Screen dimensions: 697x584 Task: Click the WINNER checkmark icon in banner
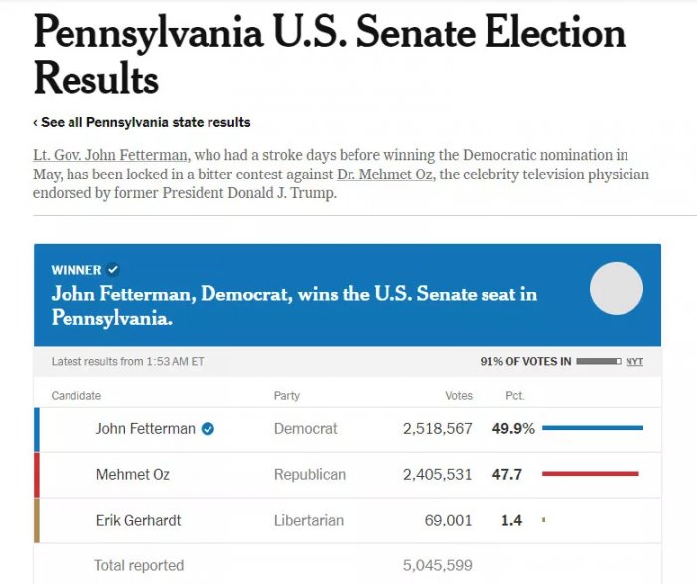[113, 270]
